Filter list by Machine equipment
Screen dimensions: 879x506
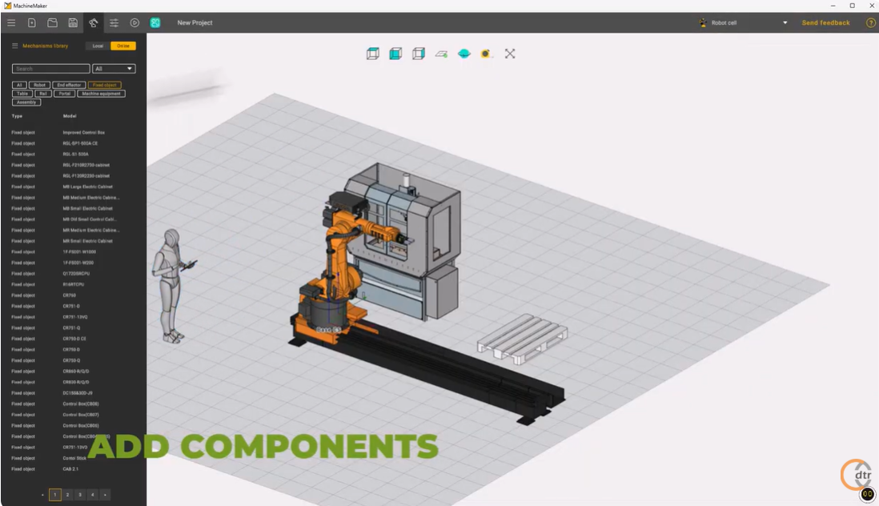(102, 94)
